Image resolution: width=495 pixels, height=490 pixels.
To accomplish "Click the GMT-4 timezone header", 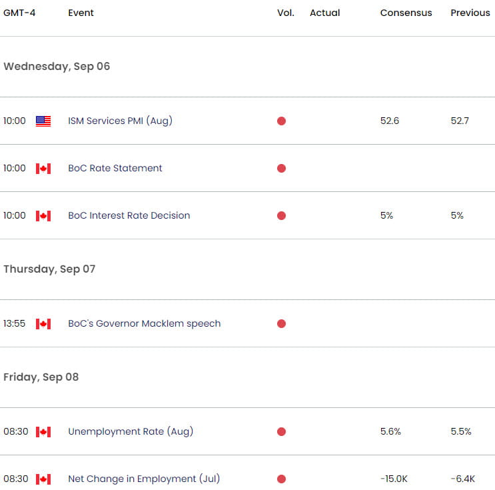I will coord(19,13).
